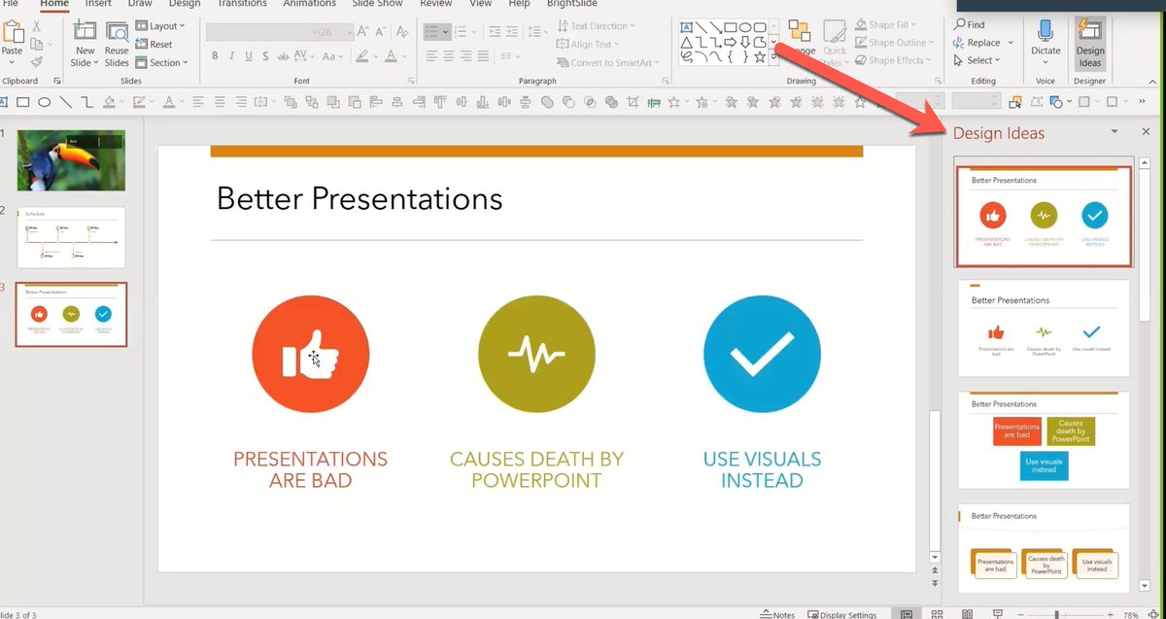Toggle Justify alignment in Paragraph group
The width and height of the screenshot is (1166, 619).
[484, 56]
